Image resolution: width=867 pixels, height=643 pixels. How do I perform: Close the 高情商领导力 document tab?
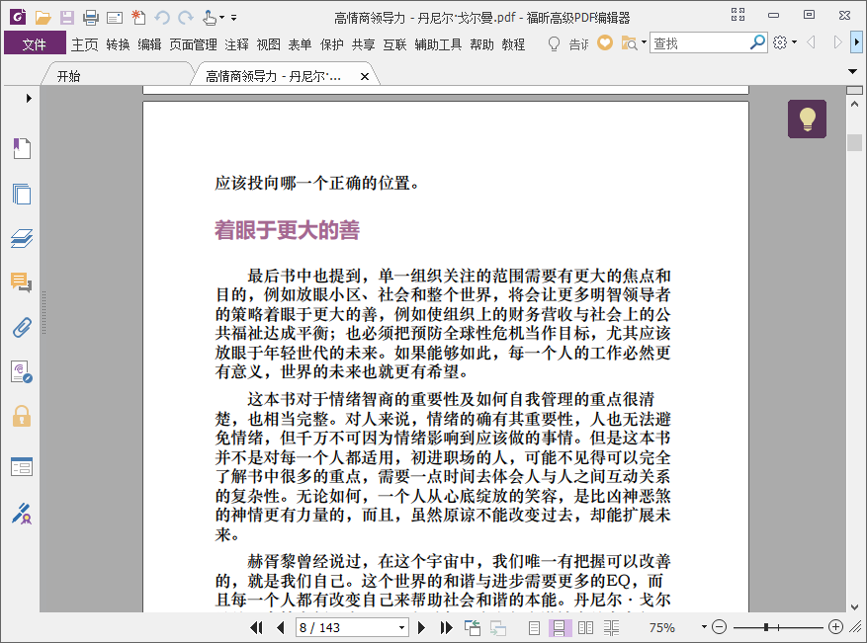(365, 77)
